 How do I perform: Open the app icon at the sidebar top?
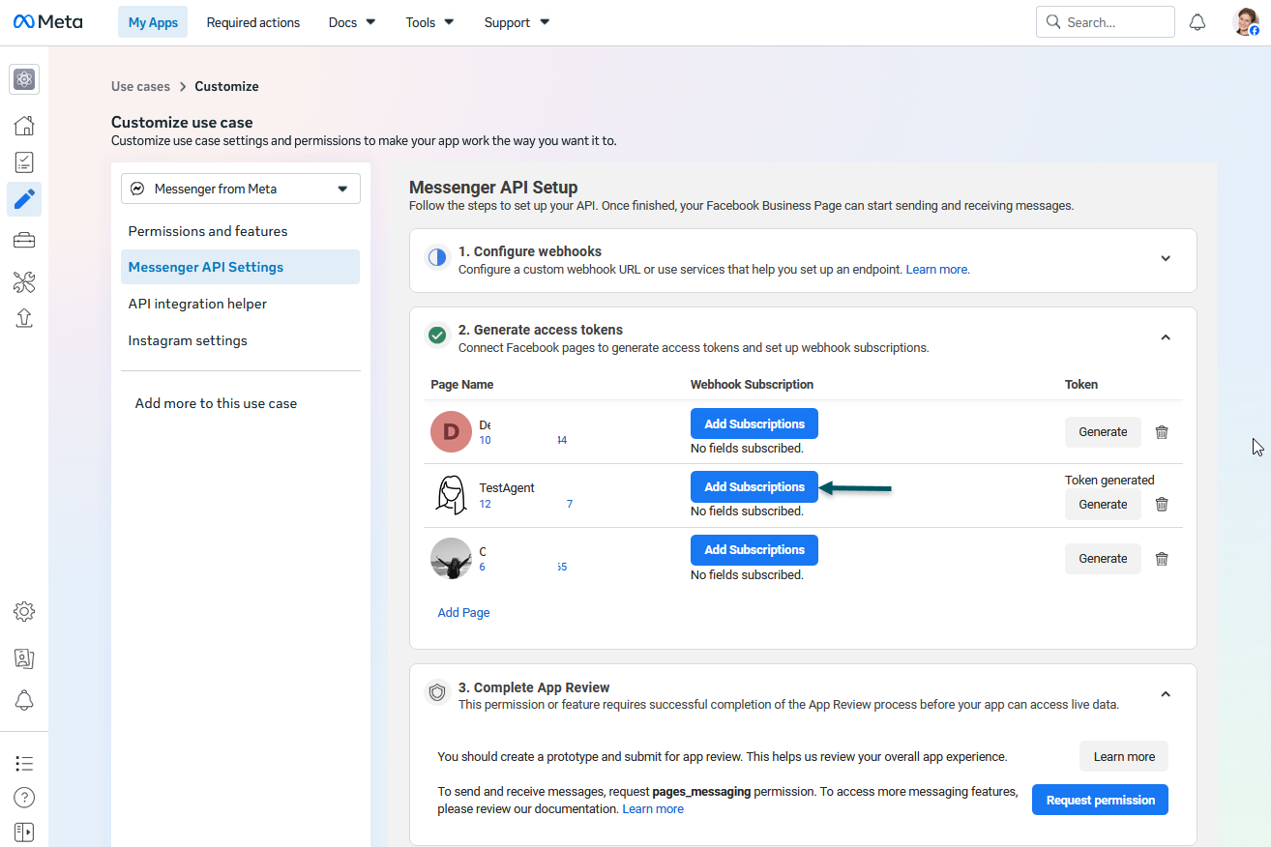point(24,79)
